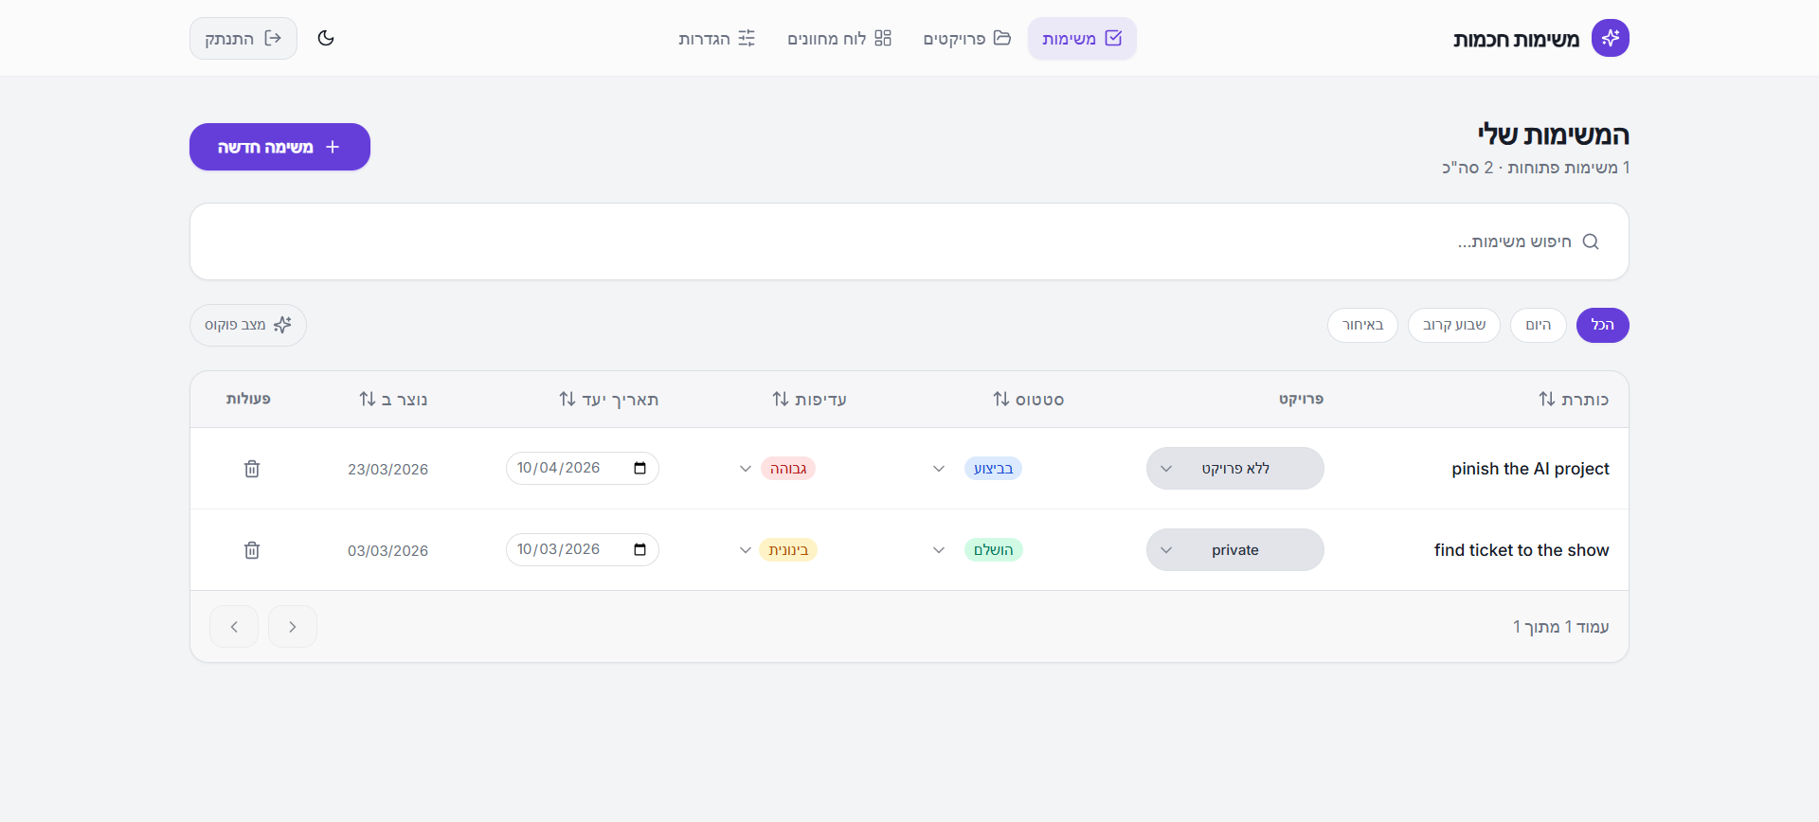Viewport: 1819px width, 822px height.
Task: Toggle dark mode with the moon icon
Action: point(326,38)
